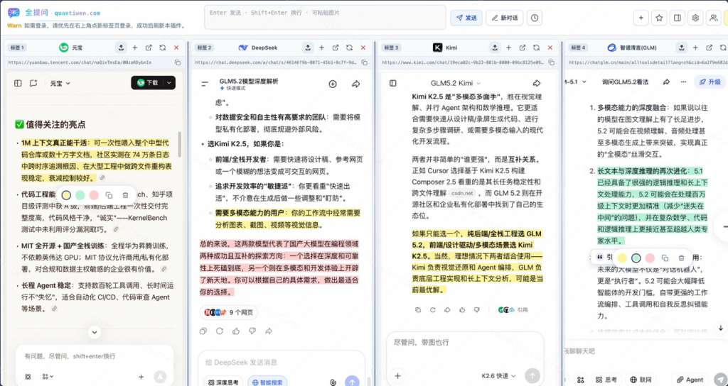Start a 新对话 new conversation
This screenshot has height=386, width=728.
coord(505,18)
